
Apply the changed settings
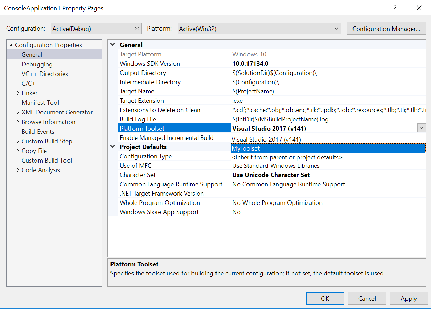click(409, 298)
